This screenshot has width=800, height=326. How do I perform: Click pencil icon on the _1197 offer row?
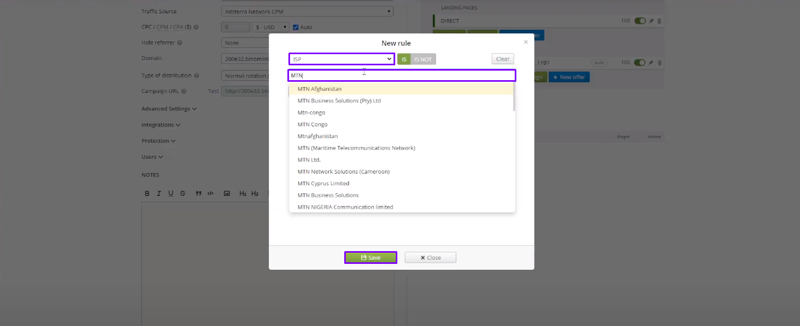651,63
